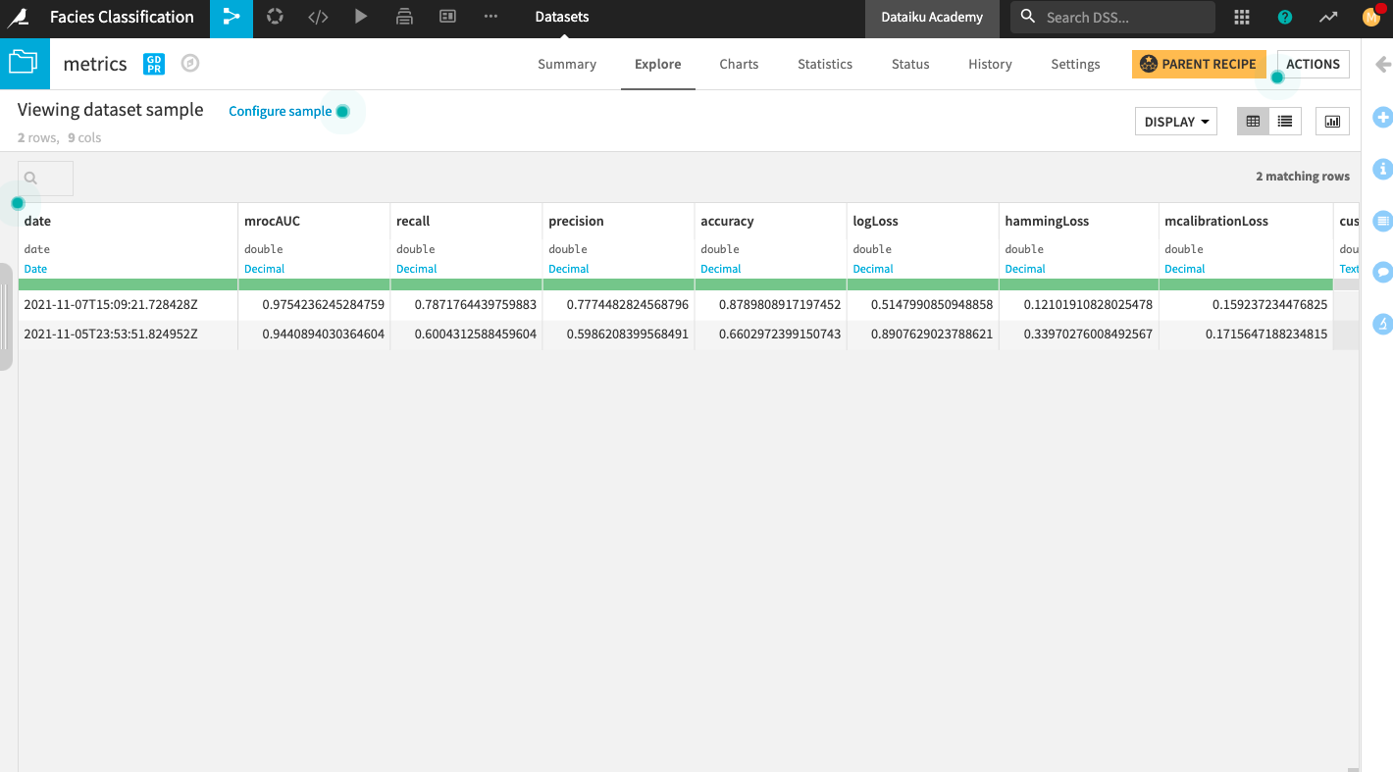This screenshot has height=772, width=1393.
Task: Switch to the Explore tab
Action: point(657,64)
